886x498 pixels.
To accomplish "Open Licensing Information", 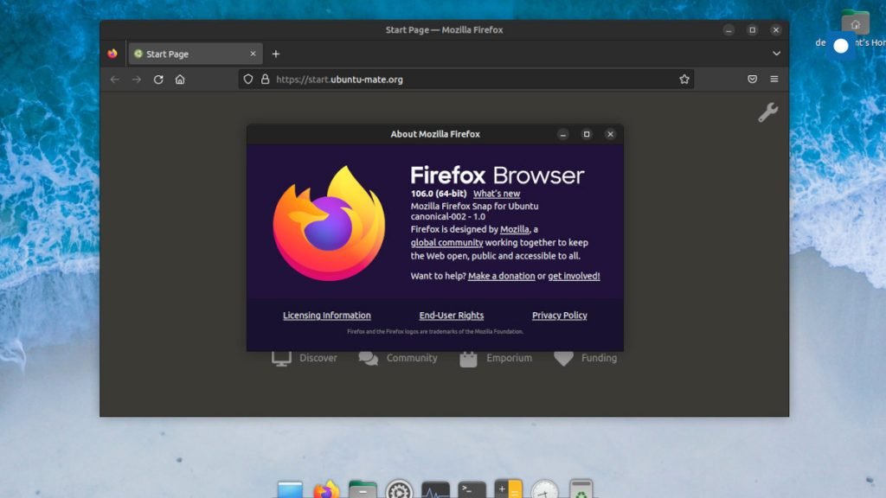I will click(326, 316).
